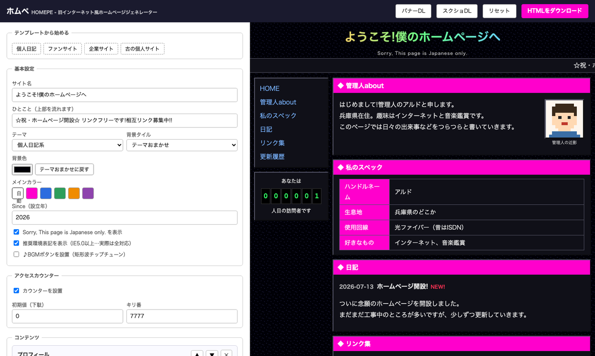Click the インターネット、音楽鑑賞 table cell
This screenshot has width=595, height=356.
(x=487, y=243)
